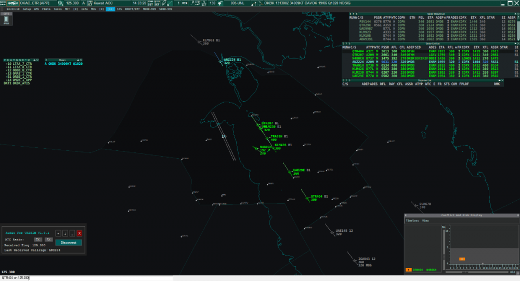Expand the -10 LTAA_7_CTR controller entry
Screen dimensions: 520x281
(x=19, y=64)
